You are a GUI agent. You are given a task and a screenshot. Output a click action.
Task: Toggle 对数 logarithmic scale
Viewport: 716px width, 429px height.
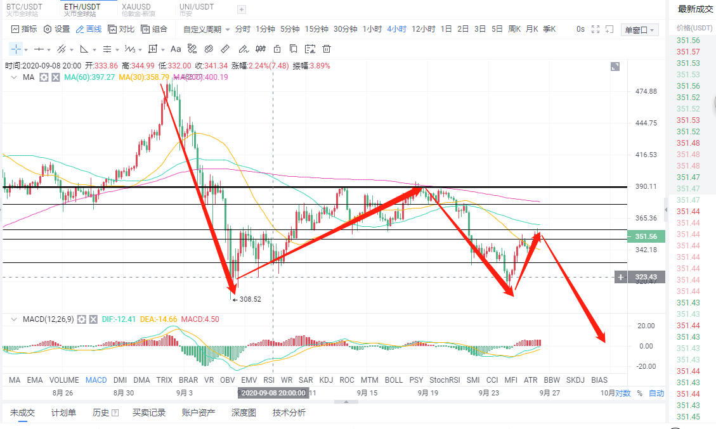623,394
